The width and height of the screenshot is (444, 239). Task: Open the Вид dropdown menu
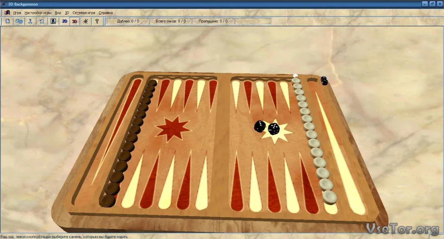[x=58, y=13]
